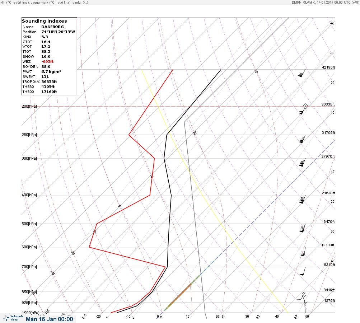Click the VTOT value 17.1
Viewport: 360px width, 323px height.
pos(46,46)
